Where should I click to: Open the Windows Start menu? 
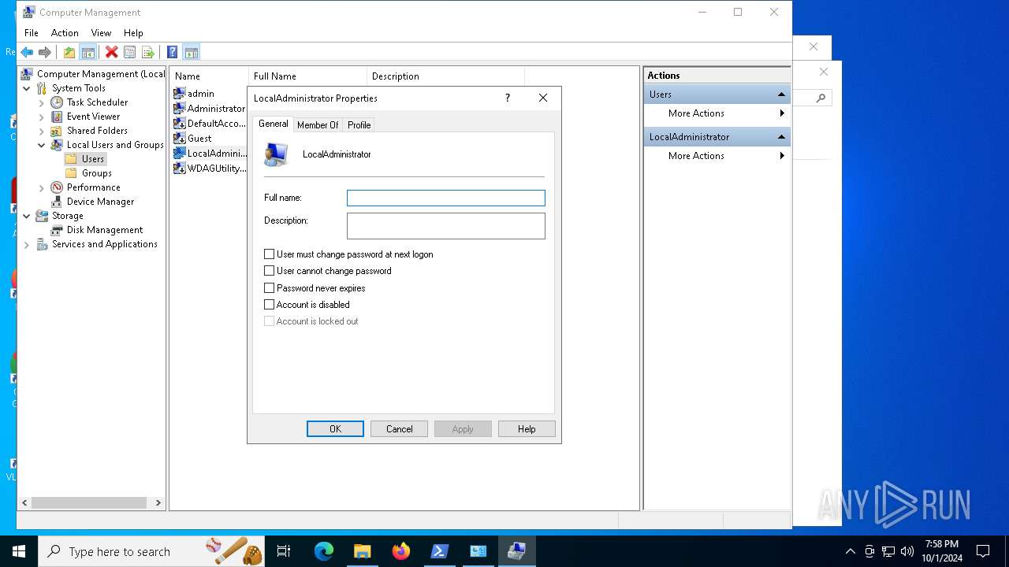[x=19, y=551]
